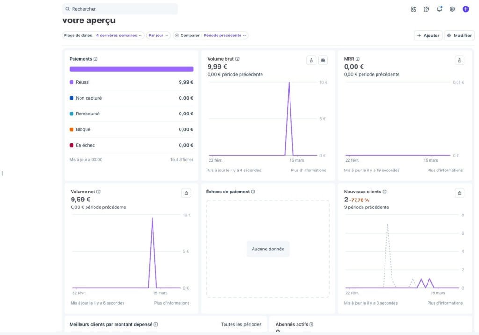Click the purple plus create button
The height and width of the screenshot is (335, 479).
click(x=465, y=9)
